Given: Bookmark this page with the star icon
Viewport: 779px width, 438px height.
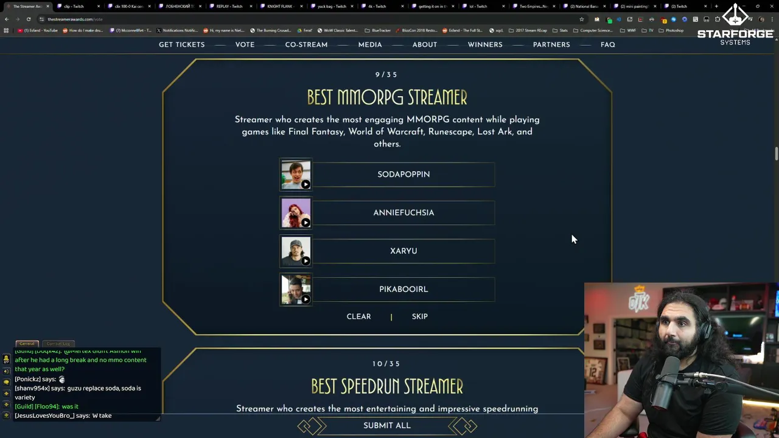Looking at the screenshot, I should click(581, 19).
